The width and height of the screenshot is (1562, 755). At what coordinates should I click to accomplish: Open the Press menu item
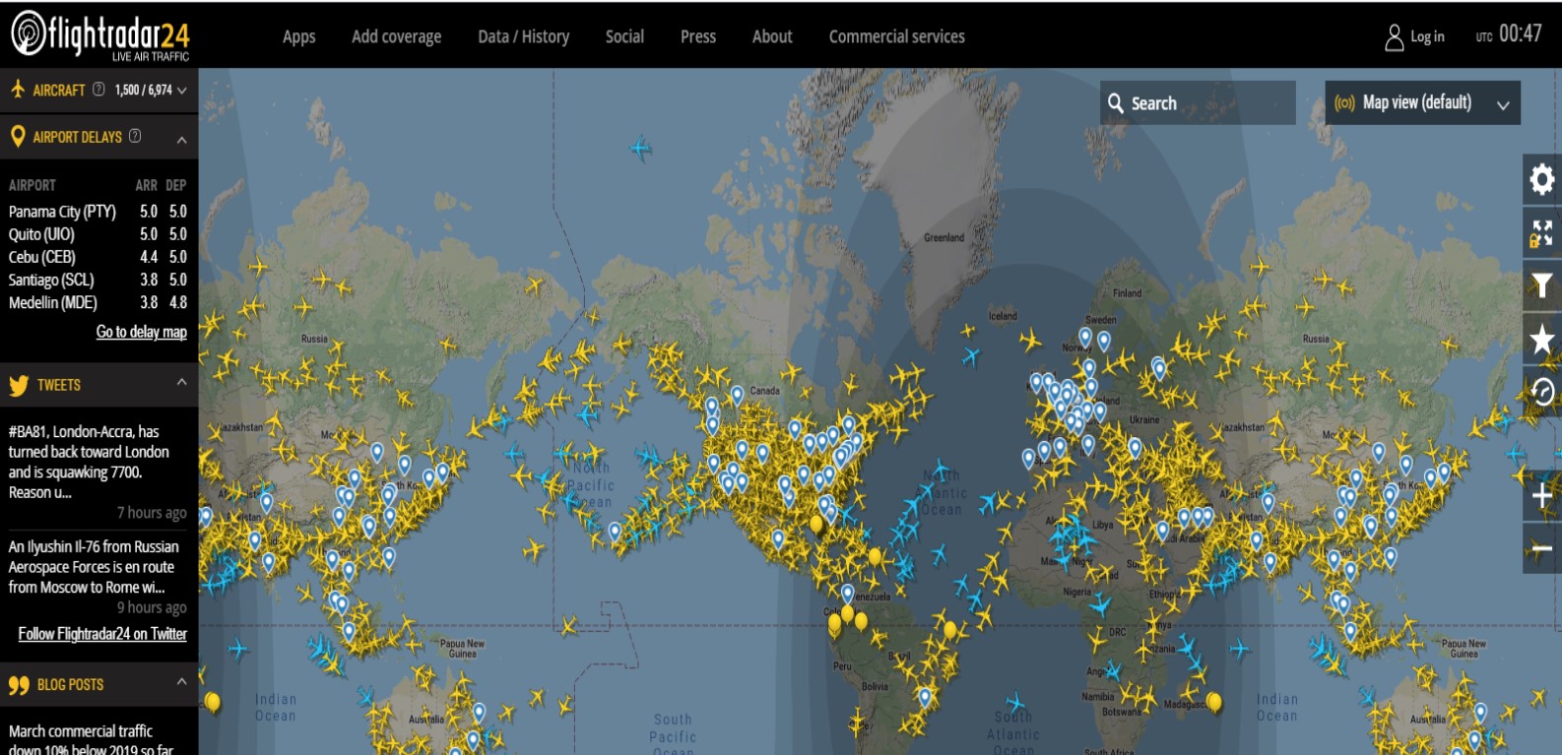[698, 36]
